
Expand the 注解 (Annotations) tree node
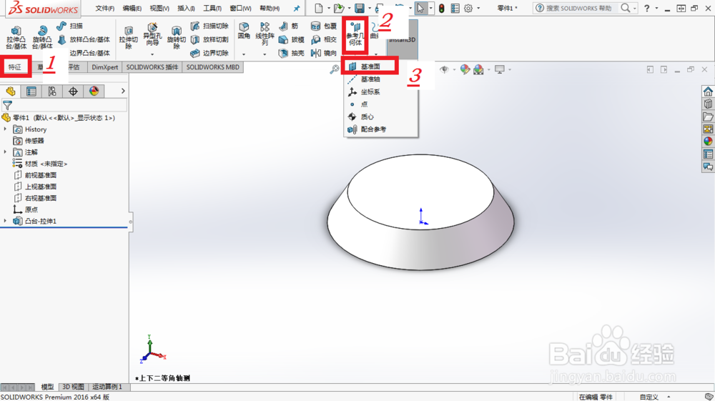pos(6,152)
